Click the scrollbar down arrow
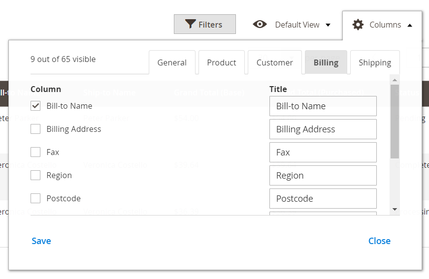The width and height of the screenshot is (429, 279). click(x=395, y=209)
